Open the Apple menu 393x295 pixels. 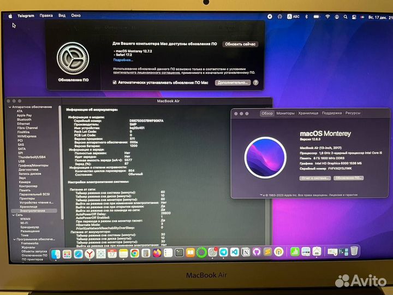click(x=10, y=16)
